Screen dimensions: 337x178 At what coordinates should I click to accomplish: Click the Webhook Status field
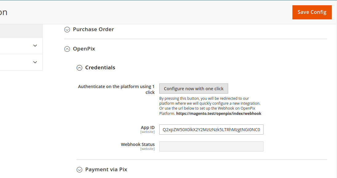[x=211, y=147]
